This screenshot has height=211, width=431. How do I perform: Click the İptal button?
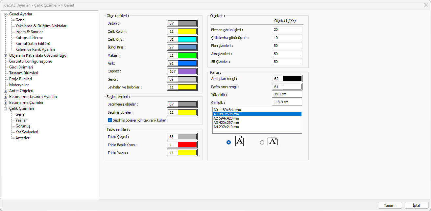click(x=417, y=205)
